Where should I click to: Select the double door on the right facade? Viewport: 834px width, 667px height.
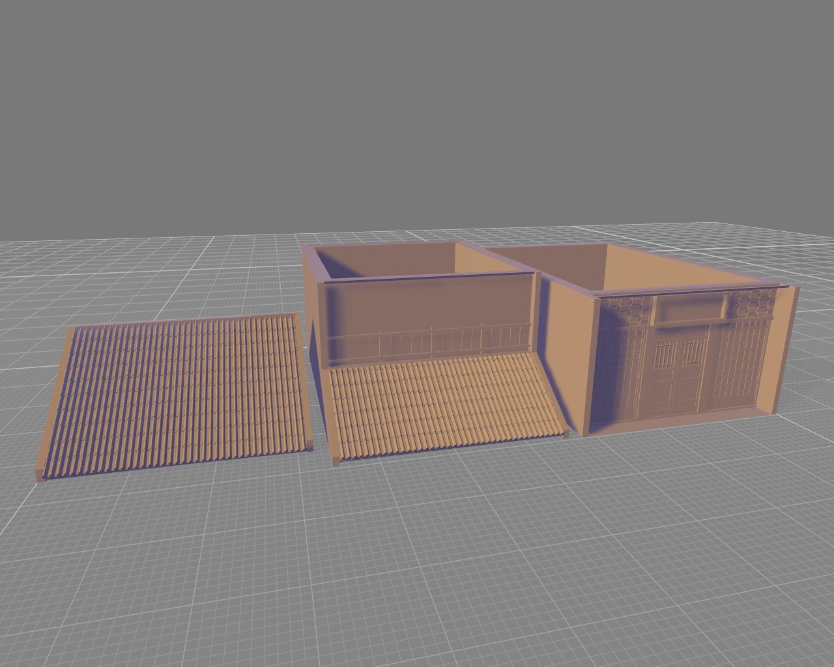(x=678, y=374)
